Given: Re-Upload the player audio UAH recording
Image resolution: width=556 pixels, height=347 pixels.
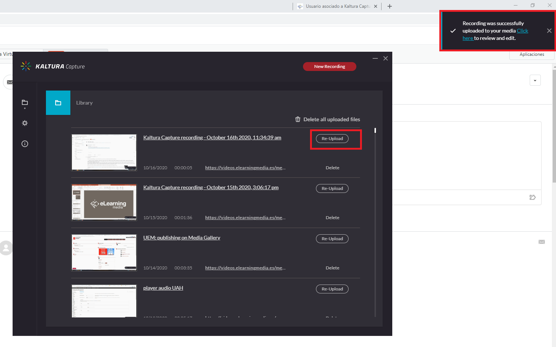Looking at the screenshot, I should (x=332, y=289).
